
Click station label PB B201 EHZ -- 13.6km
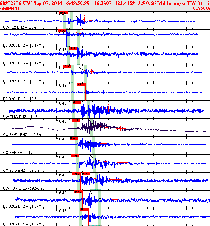click(22, 81)
